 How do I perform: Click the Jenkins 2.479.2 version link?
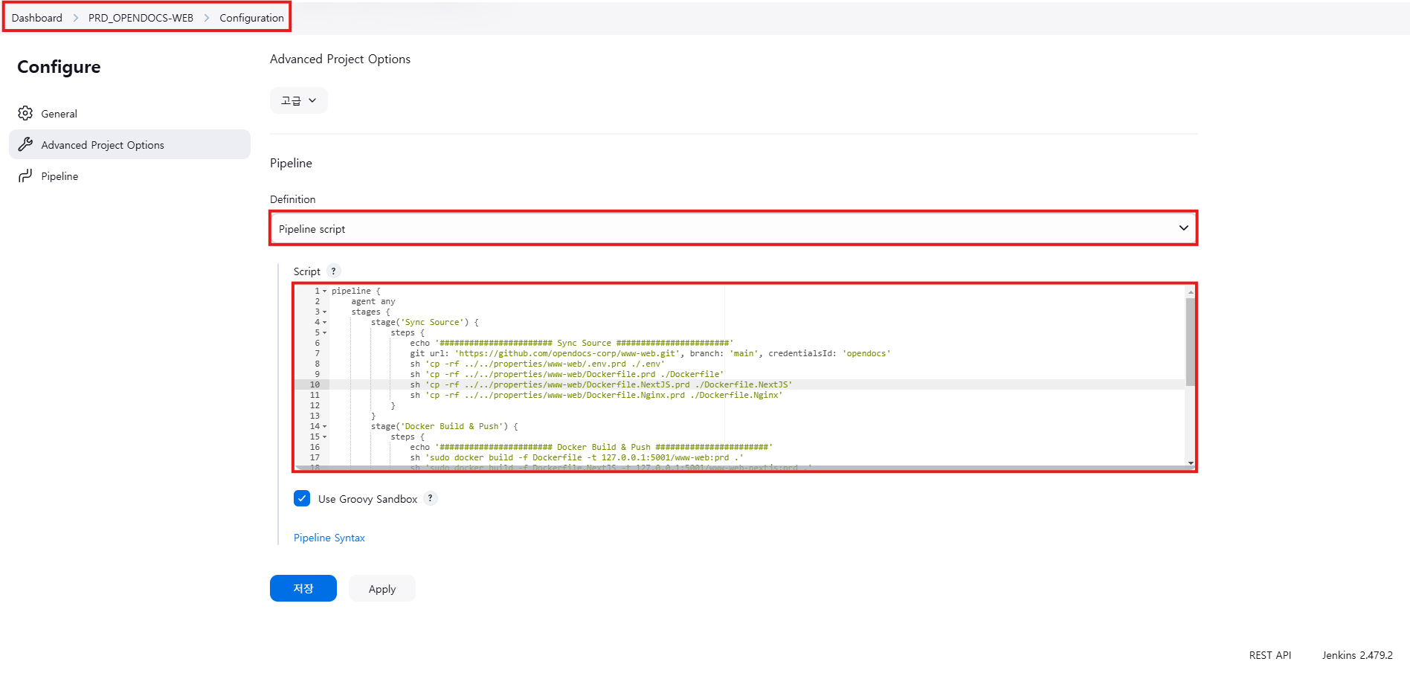click(x=1357, y=655)
